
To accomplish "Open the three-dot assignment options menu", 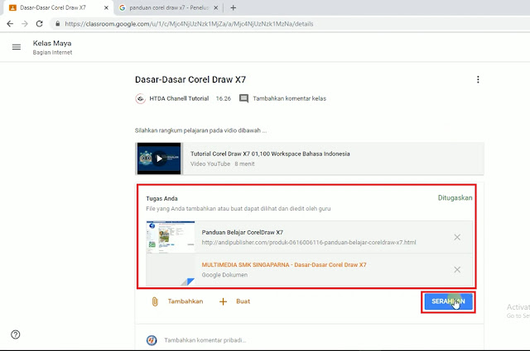I will (x=478, y=79).
